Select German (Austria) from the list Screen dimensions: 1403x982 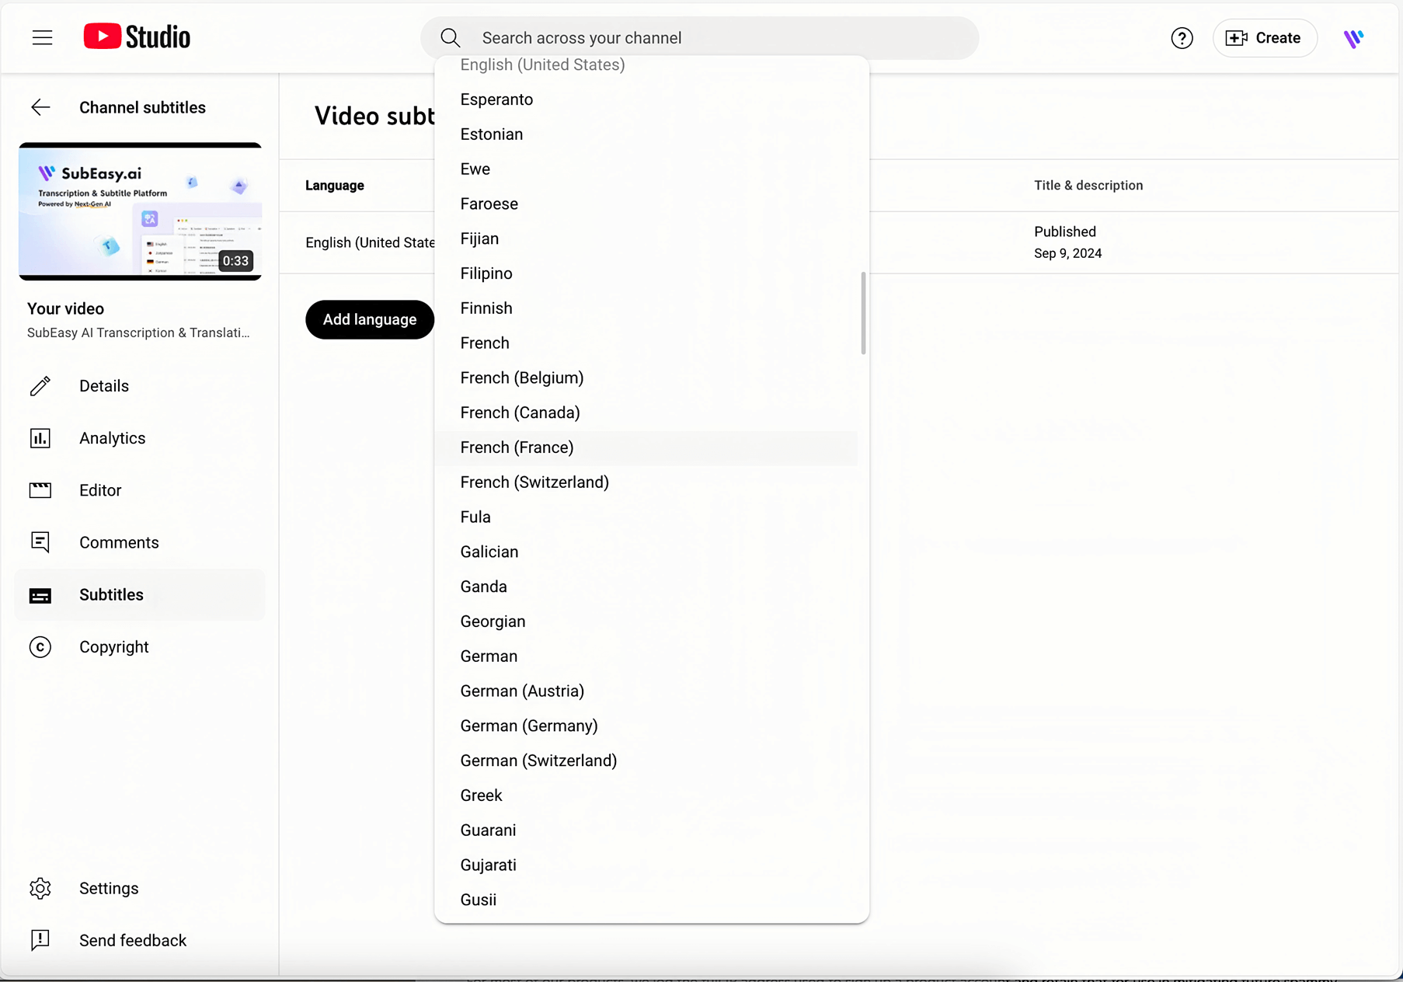click(x=646, y=691)
